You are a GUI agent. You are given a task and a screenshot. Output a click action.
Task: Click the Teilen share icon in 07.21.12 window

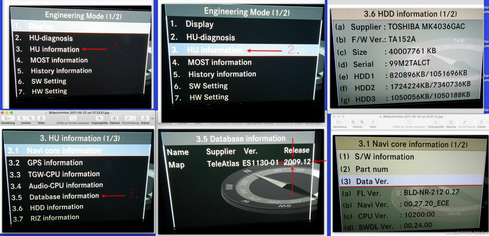[373, 122]
